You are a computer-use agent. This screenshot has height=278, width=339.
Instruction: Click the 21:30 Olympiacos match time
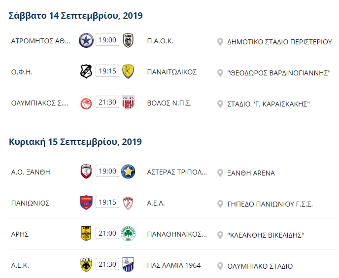click(x=107, y=102)
